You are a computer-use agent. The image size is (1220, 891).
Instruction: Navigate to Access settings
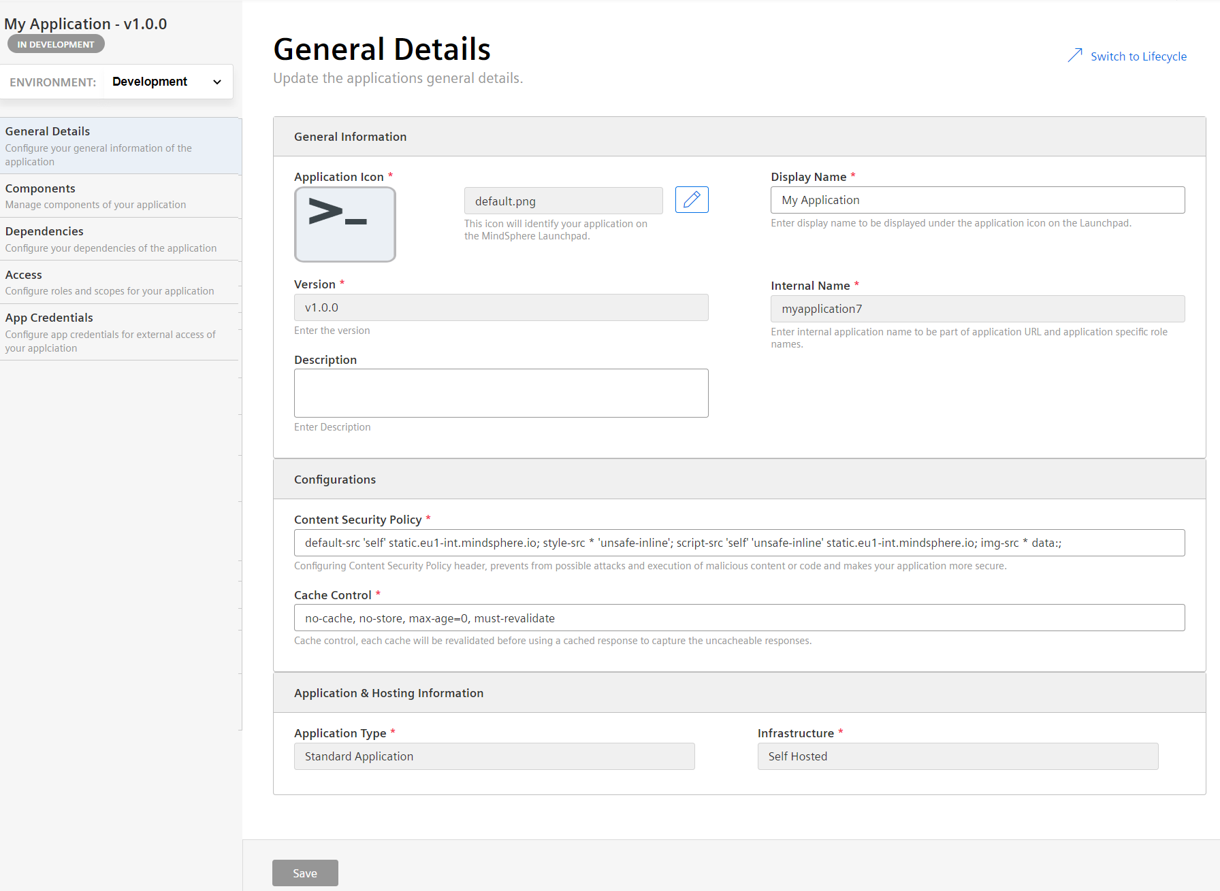click(x=121, y=282)
